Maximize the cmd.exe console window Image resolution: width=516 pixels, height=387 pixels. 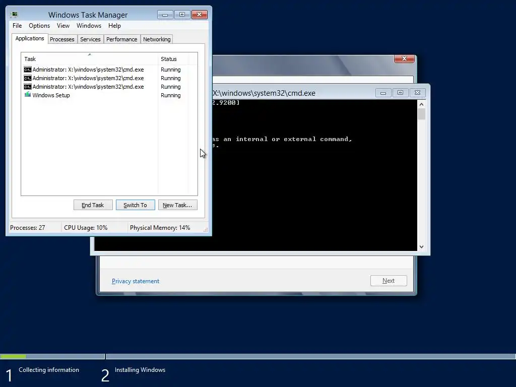tap(400, 93)
